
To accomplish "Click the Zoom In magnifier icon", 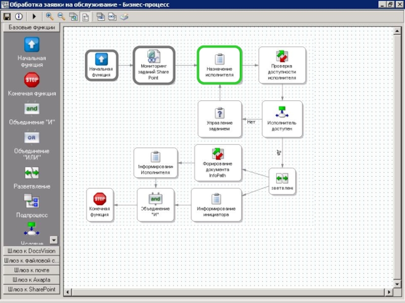I will click(50, 17).
